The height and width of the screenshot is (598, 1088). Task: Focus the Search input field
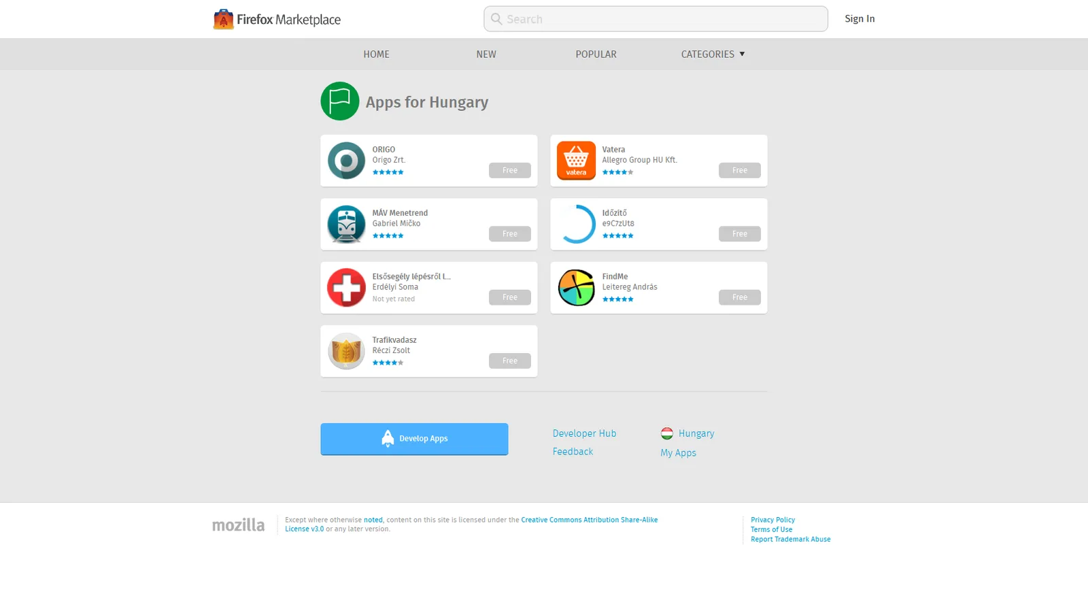coord(656,19)
